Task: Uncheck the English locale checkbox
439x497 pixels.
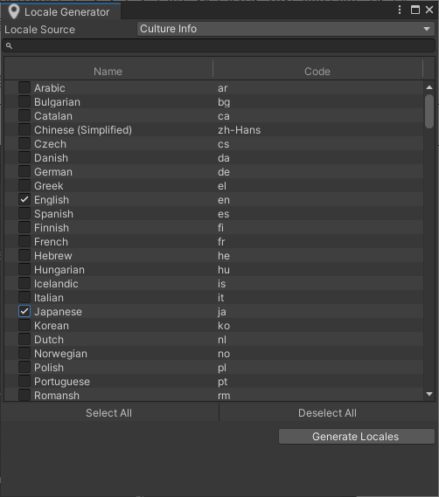Action: tap(24, 200)
